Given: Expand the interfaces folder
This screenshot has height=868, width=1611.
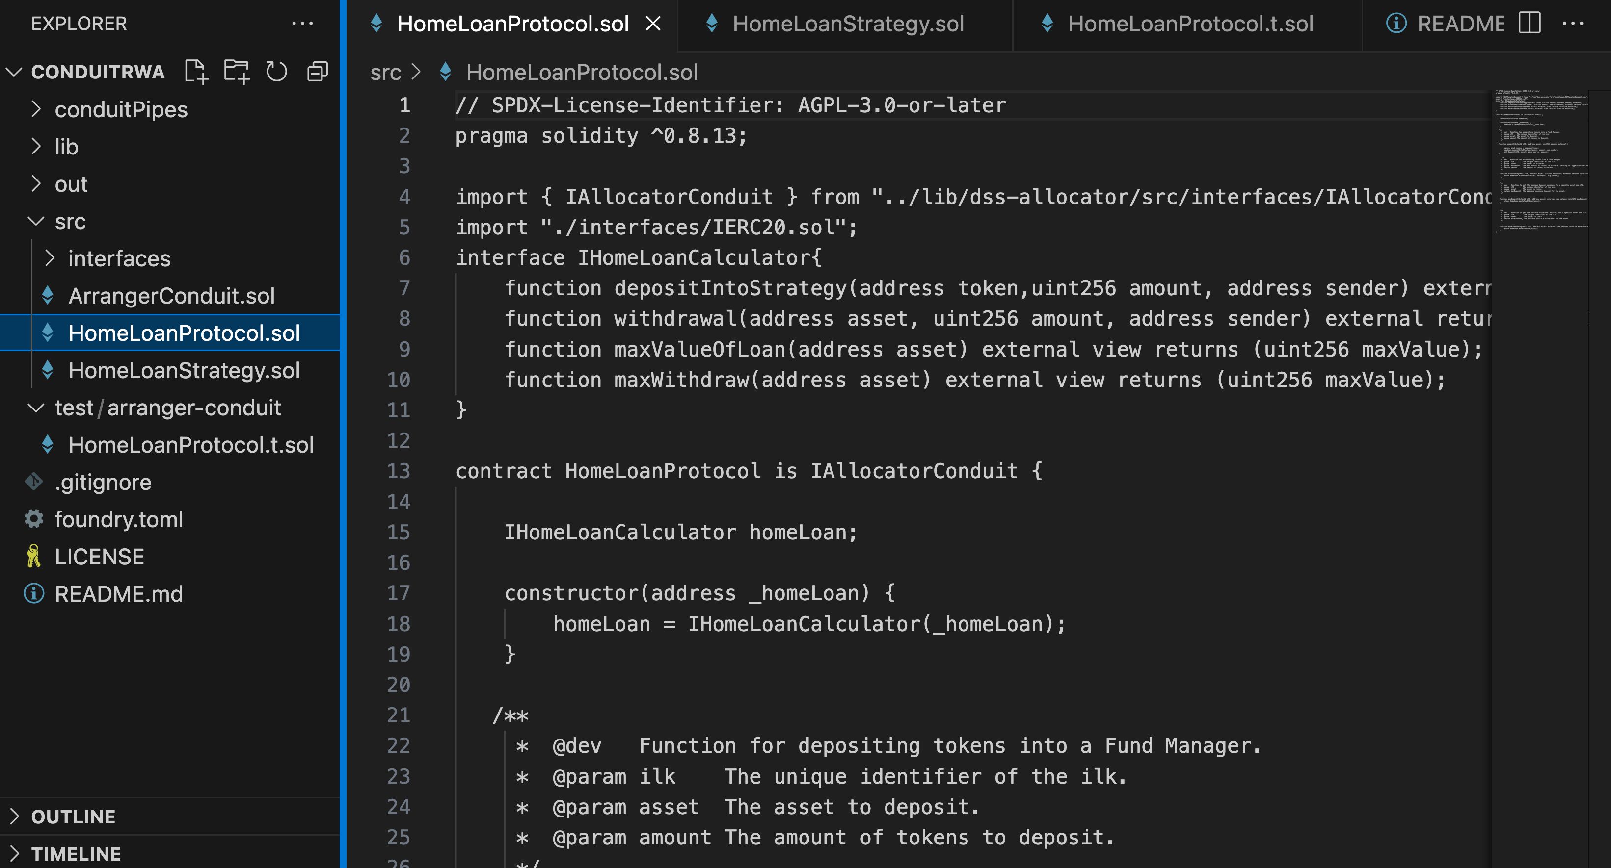Looking at the screenshot, I should [x=50, y=258].
